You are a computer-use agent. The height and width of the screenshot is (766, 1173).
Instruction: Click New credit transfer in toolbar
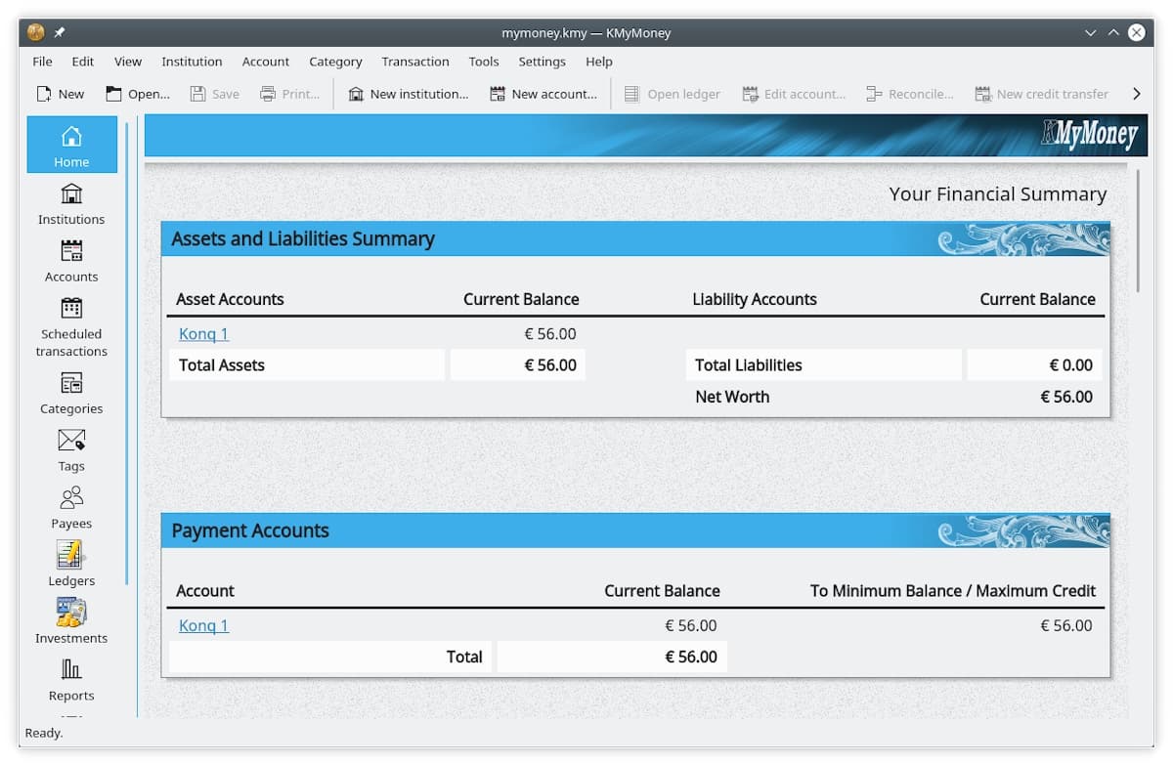1042,94
